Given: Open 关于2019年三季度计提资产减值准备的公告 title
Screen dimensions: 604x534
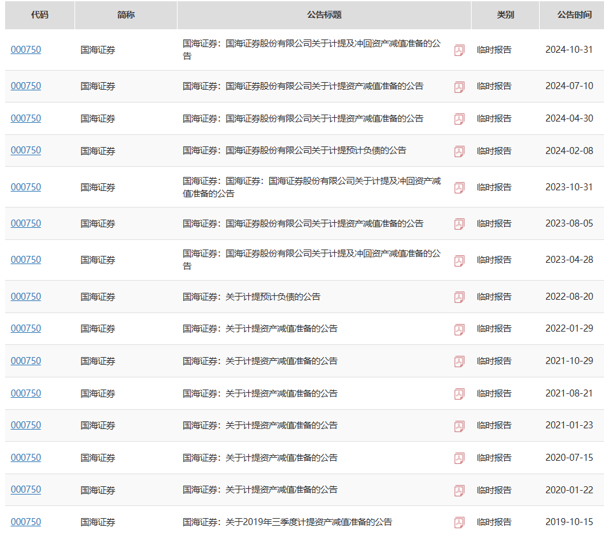Looking at the screenshot, I should pos(287,522).
